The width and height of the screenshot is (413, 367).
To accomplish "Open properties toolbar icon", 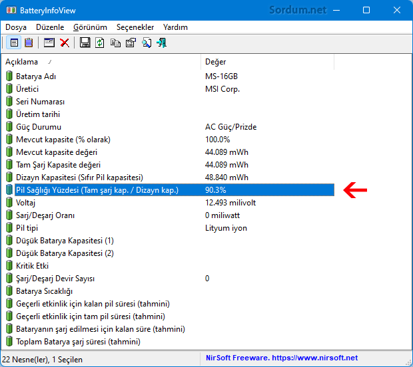I will 131,43.
